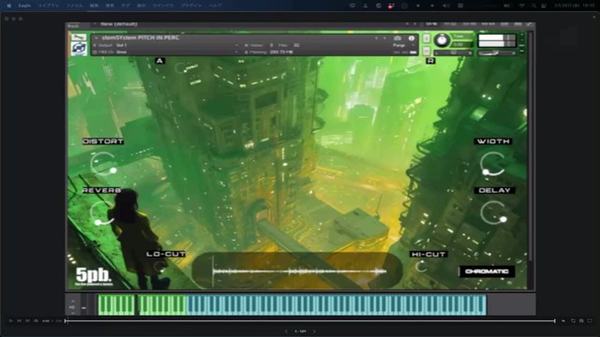The height and width of the screenshot is (337, 600).
Task: Click the LO-CUT knob
Action: (160, 266)
